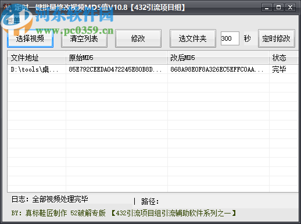Choose a folder via 选文件夹

(193, 38)
